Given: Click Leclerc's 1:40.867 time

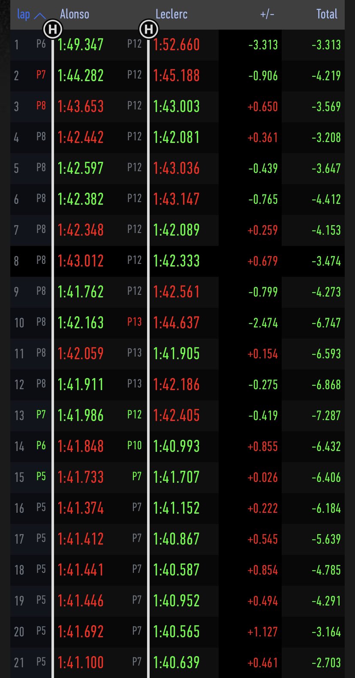Looking at the screenshot, I should click(x=177, y=539).
